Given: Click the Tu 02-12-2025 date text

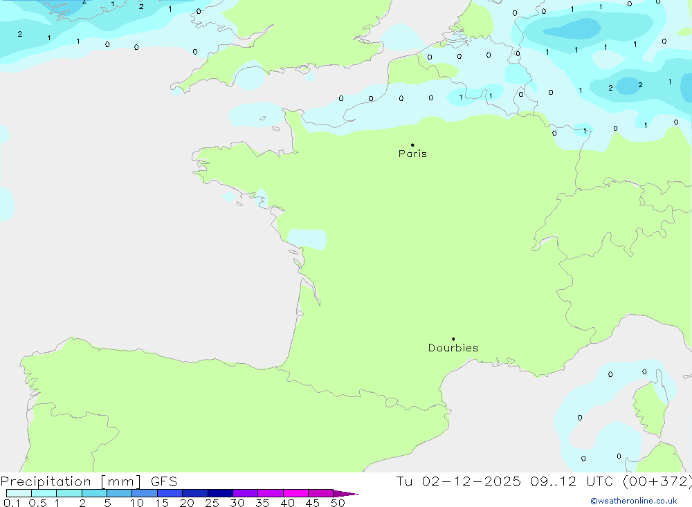Looking at the screenshot, I should tap(458, 481).
